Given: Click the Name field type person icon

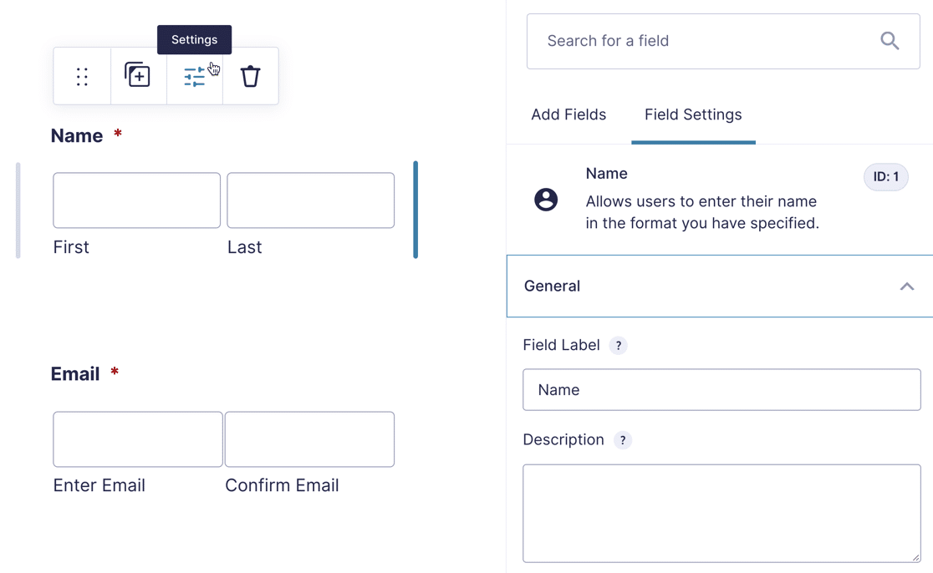Looking at the screenshot, I should tap(546, 200).
